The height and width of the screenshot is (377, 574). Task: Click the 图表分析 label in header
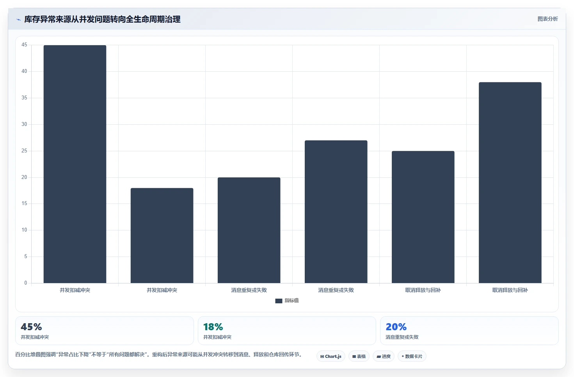(x=547, y=19)
